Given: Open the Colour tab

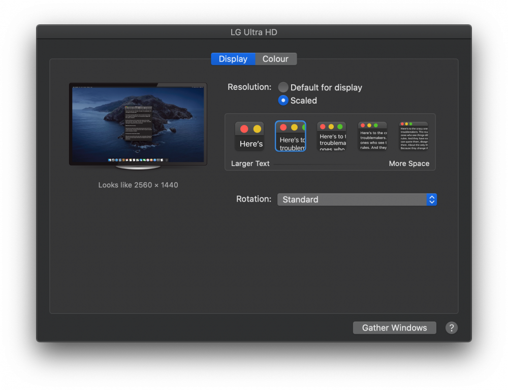Looking at the screenshot, I should (276, 59).
